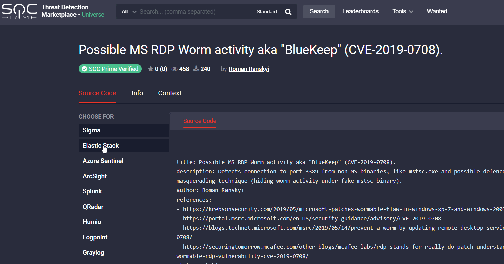Click the 0 (0) rating value
The image size is (504, 264).
(161, 69)
